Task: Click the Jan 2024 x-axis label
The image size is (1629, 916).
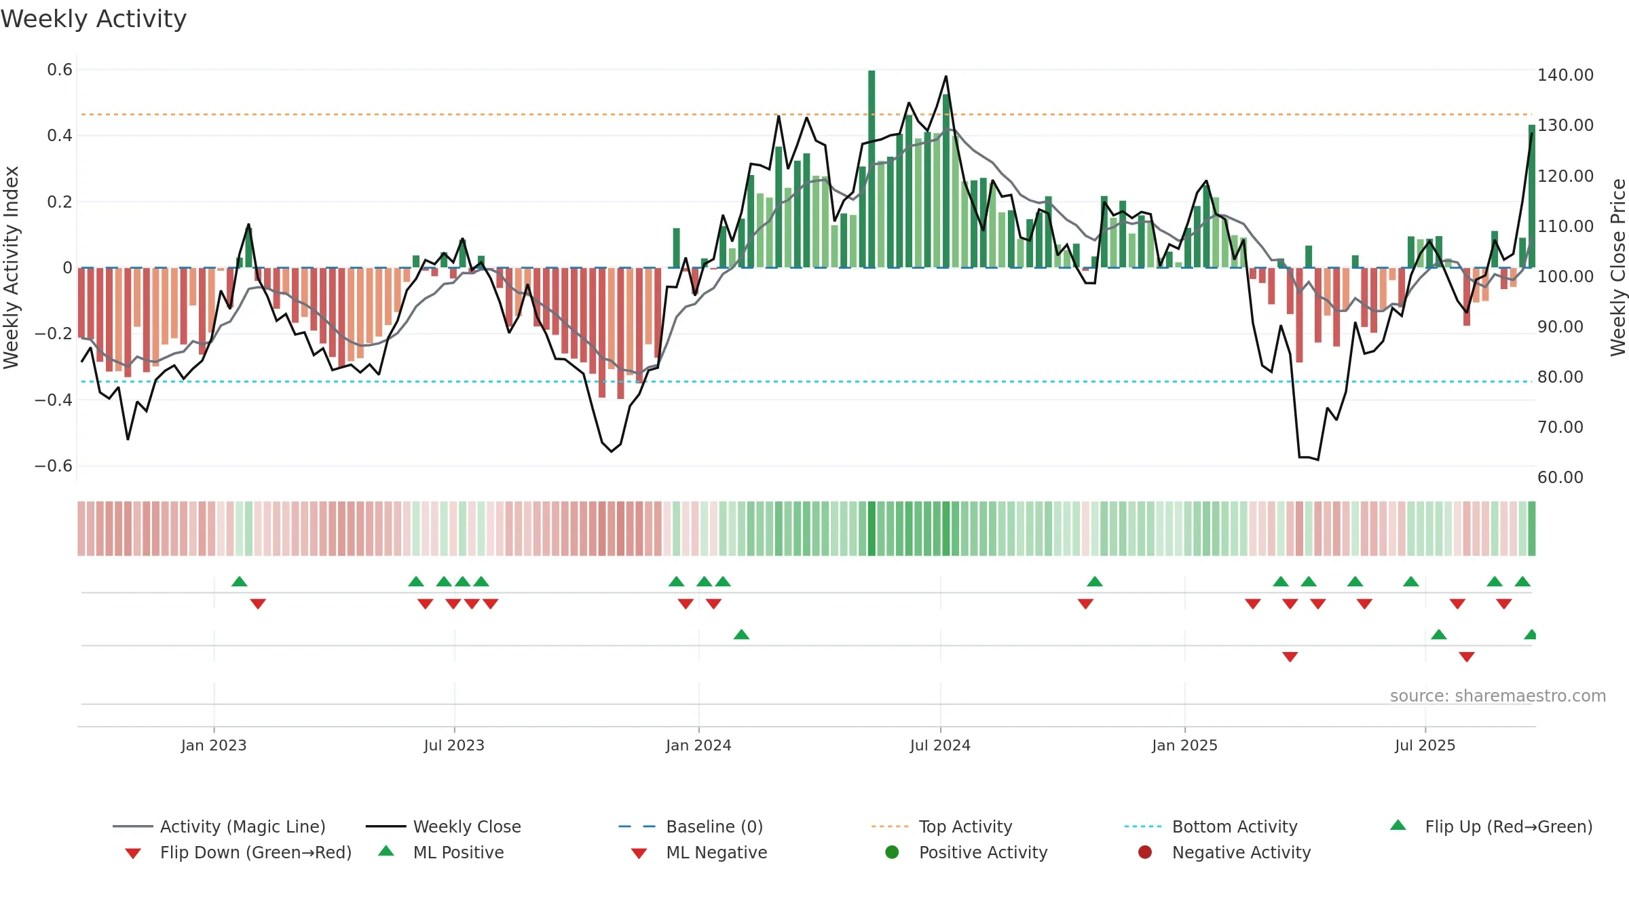Action: pyautogui.click(x=698, y=745)
